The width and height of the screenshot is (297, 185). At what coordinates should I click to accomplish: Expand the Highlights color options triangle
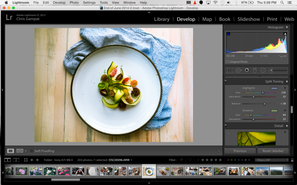click(285, 88)
